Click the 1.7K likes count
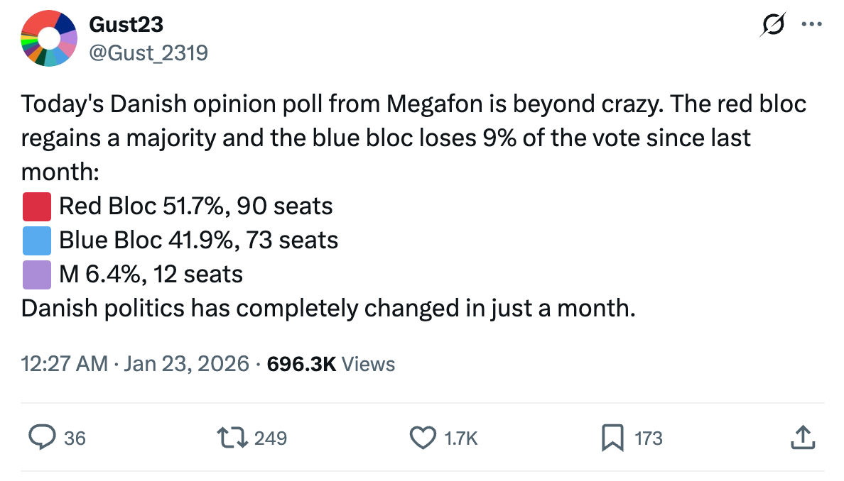Screen dimensions: 844x481 461,438
